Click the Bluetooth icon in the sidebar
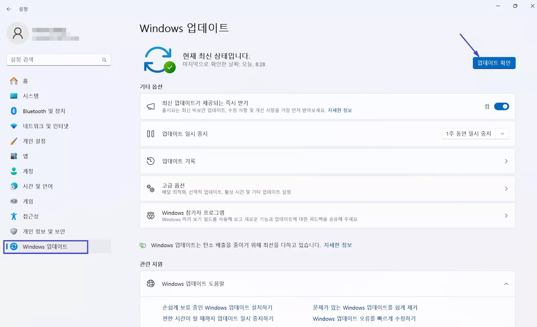This screenshot has width=537, height=327. pyautogui.click(x=14, y=111)
